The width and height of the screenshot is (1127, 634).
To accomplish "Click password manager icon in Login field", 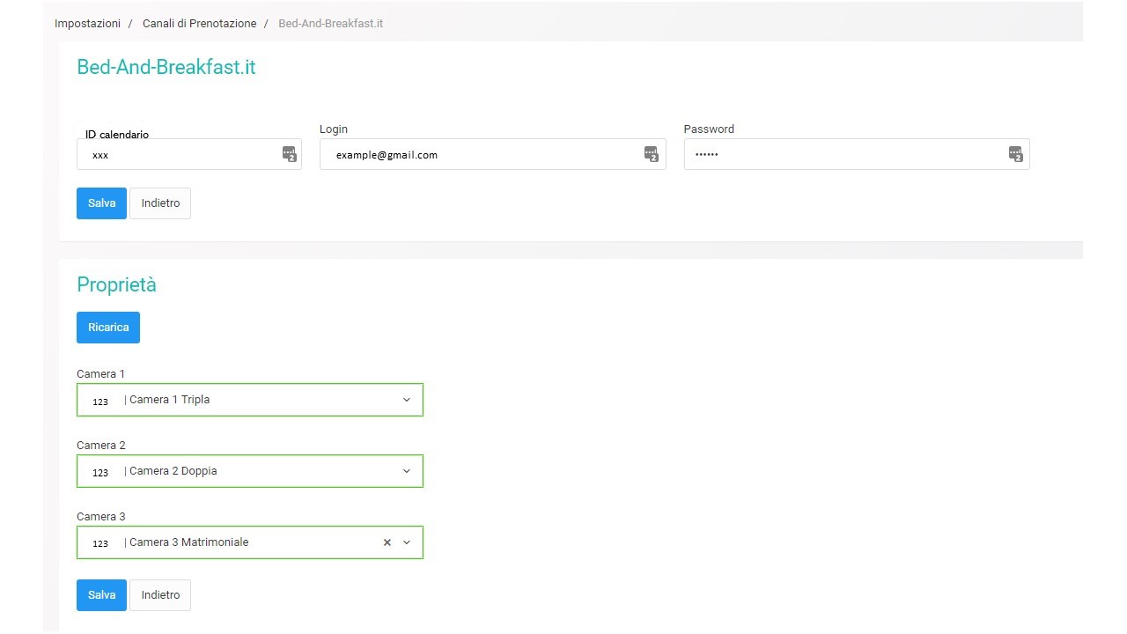I will click(x=652, y=154).
